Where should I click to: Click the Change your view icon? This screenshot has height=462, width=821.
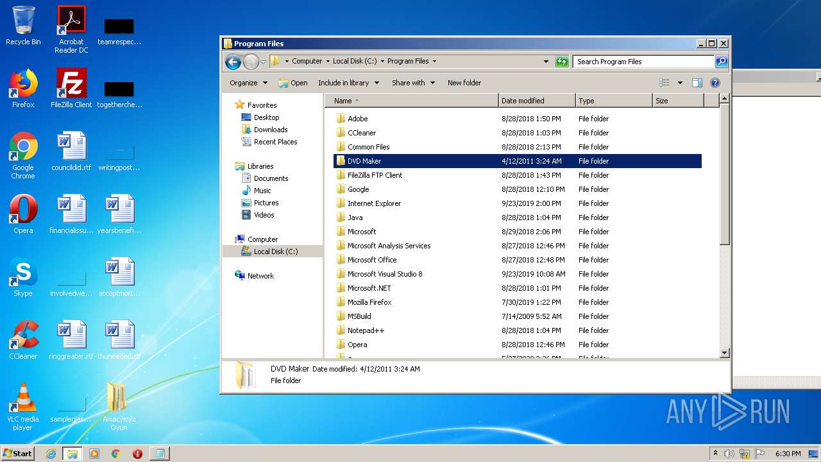click(x=664, y=83)
